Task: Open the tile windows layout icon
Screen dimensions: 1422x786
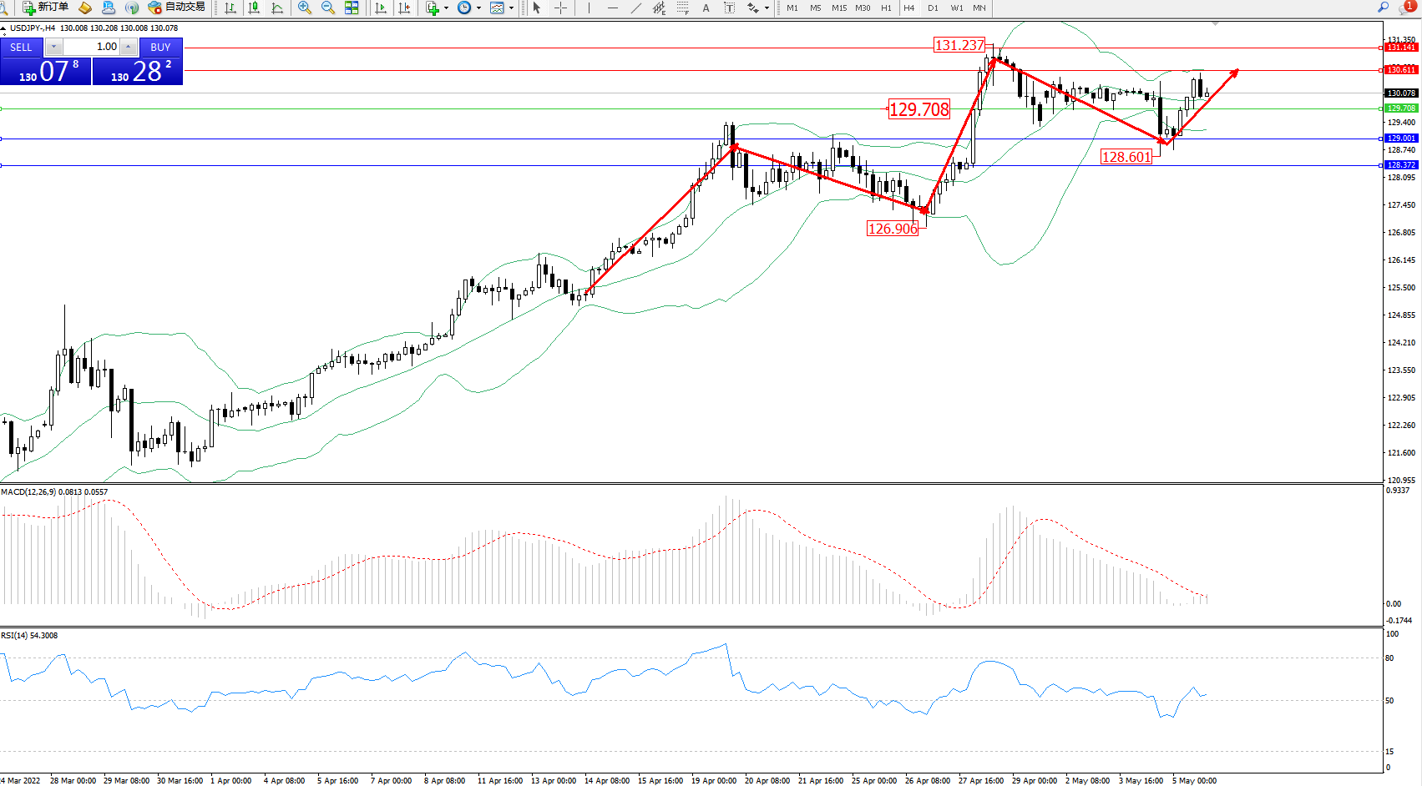Action: [x=352, y=8]
